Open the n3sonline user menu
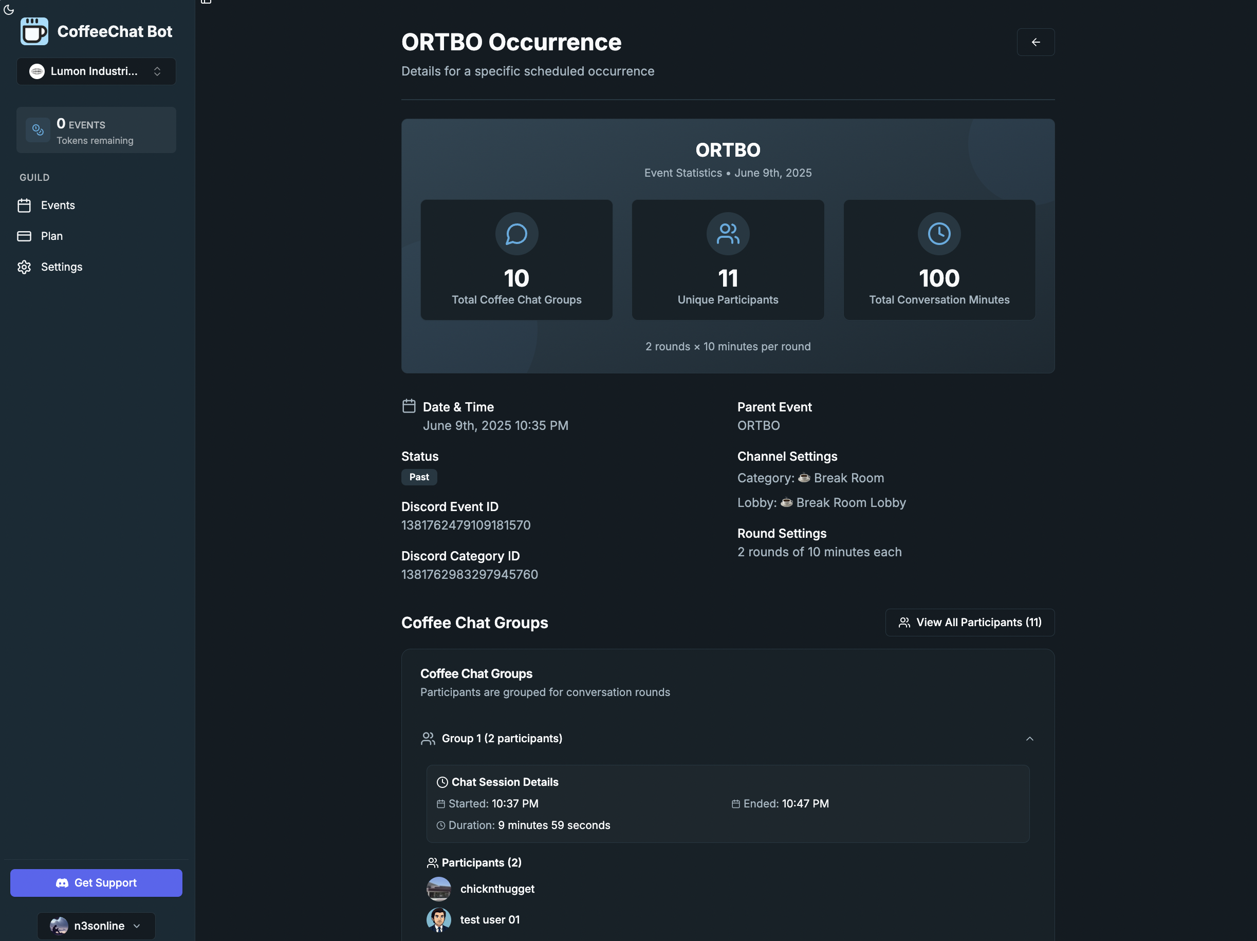This screenshot has height=941, width=1257. tap(96, 926)
